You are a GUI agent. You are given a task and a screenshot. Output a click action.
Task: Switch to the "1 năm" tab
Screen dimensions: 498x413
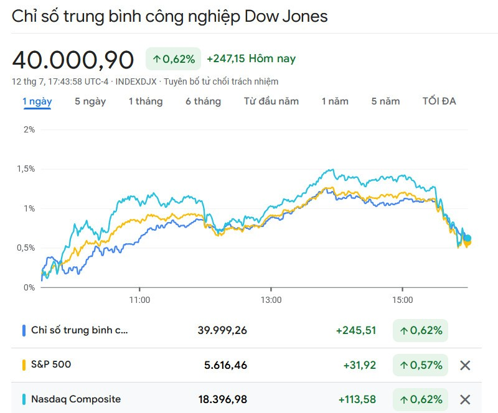tap(335, 101)
